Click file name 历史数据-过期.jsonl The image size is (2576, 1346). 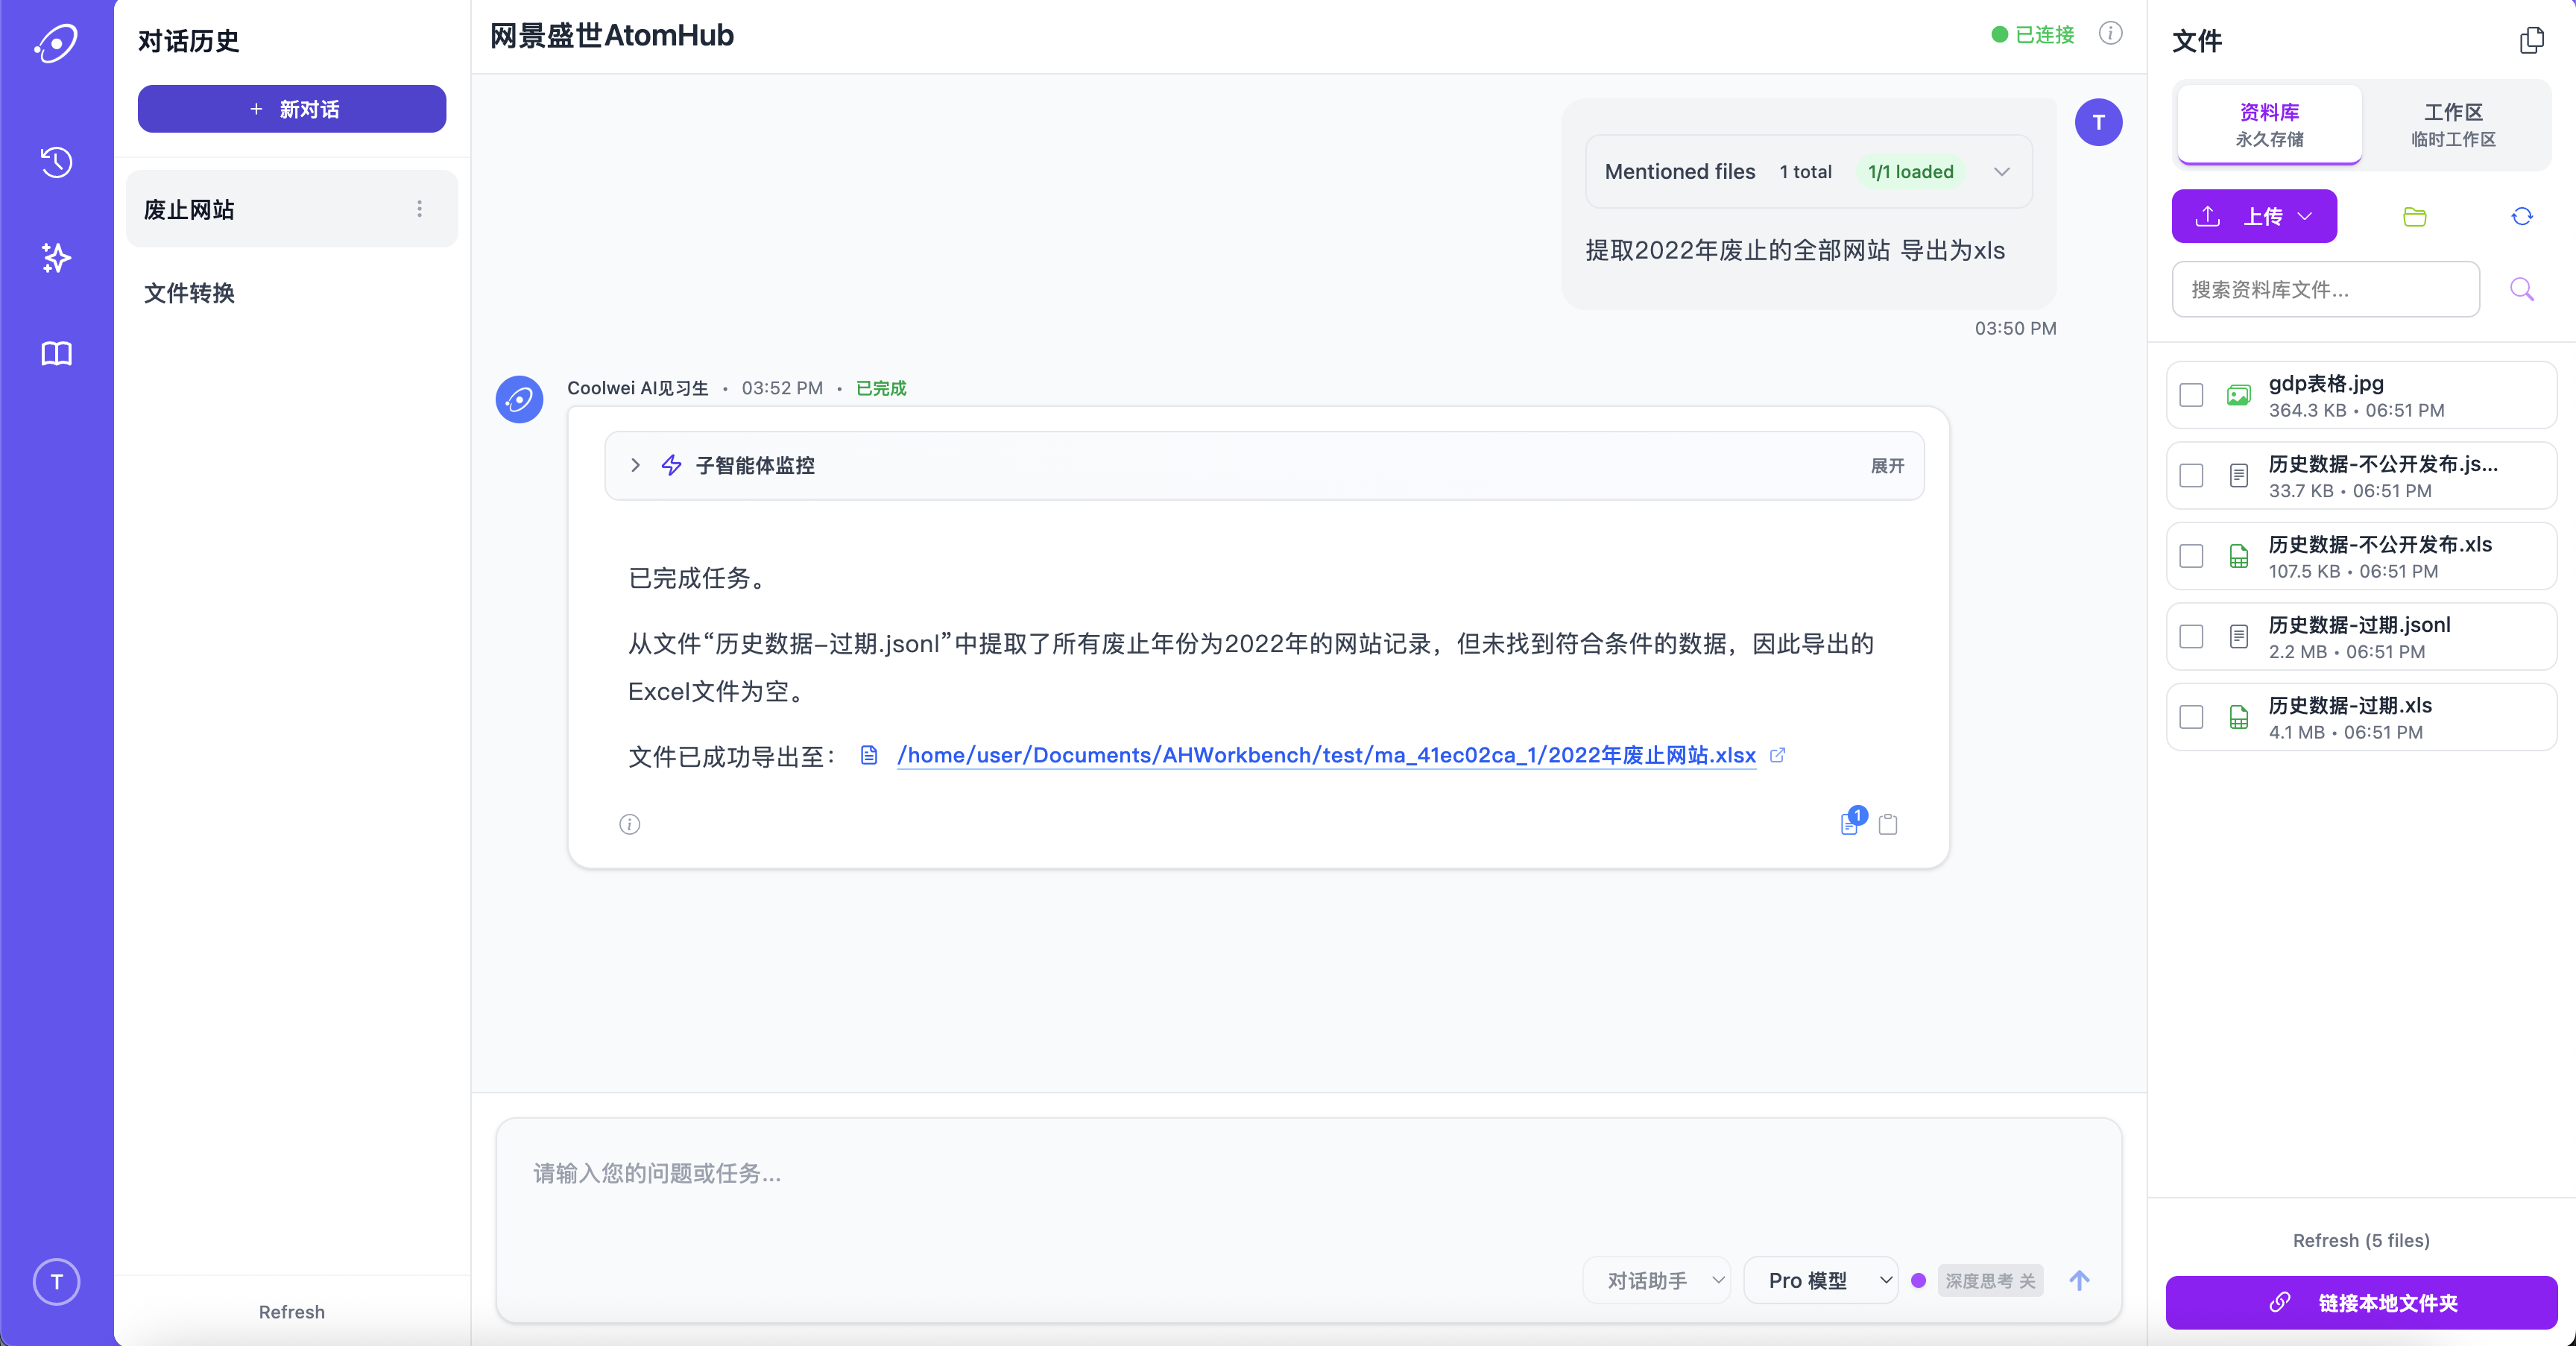click(x=2359, y=625)
